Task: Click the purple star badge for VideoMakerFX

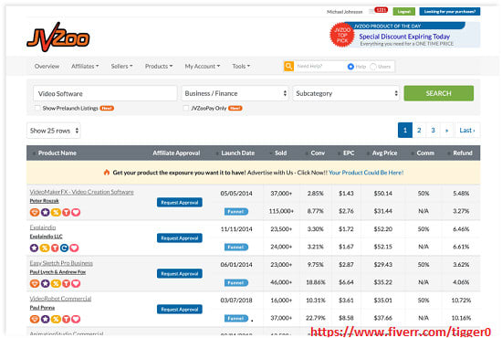Action: pyautogui.click(x=45, y=212)
